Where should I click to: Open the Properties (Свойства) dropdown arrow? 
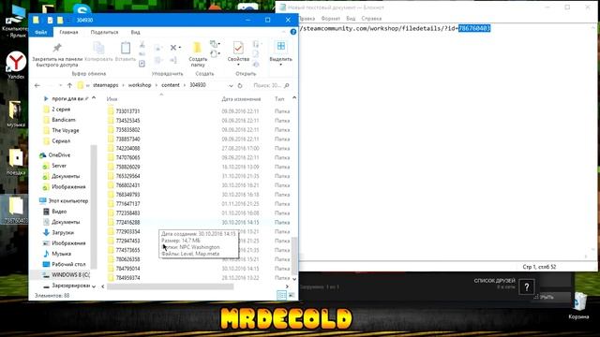point(238,66)
